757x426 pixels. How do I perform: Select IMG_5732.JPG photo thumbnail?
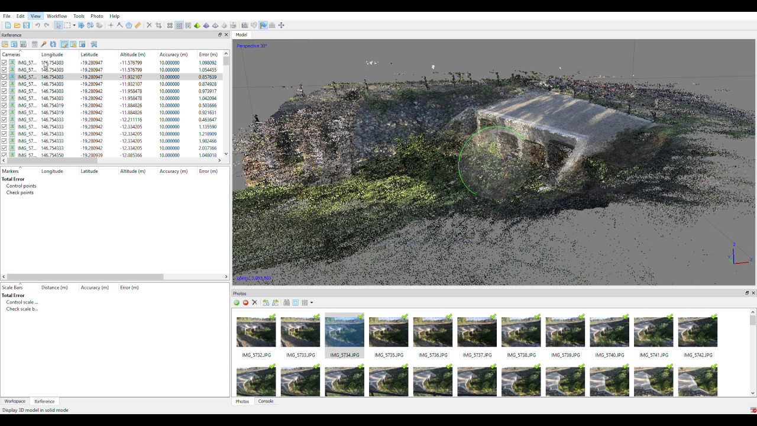tap(256, 336)
